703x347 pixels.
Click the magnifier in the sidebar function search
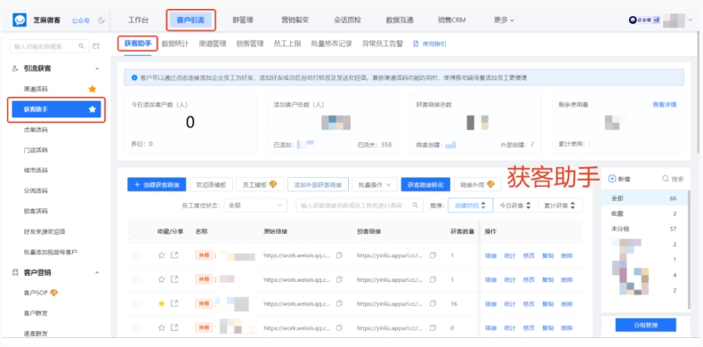[x=81, y=45]
